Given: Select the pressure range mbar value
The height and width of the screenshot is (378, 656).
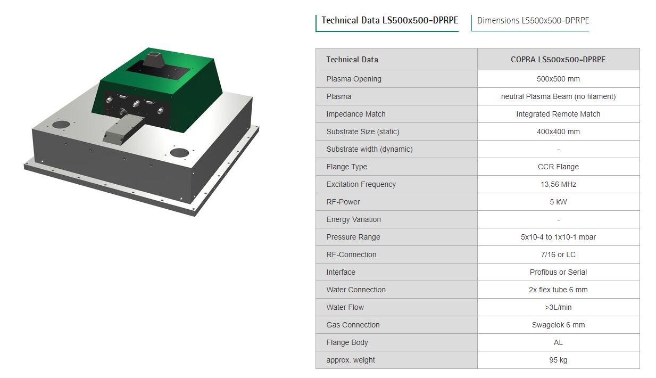Looking at the screenshot, I should (x=558, y=237).
